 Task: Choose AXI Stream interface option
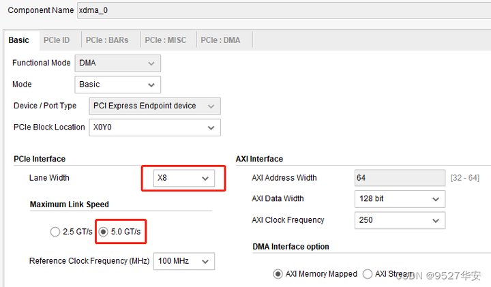368,274
